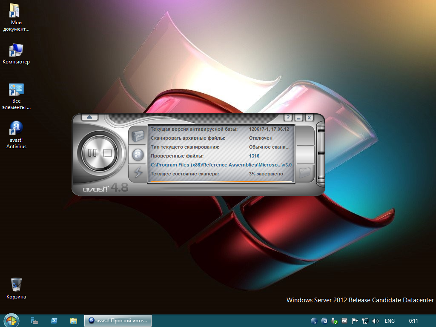Click the tray icon with green check mark
The image size is (436, 327).
coord(334,321)
